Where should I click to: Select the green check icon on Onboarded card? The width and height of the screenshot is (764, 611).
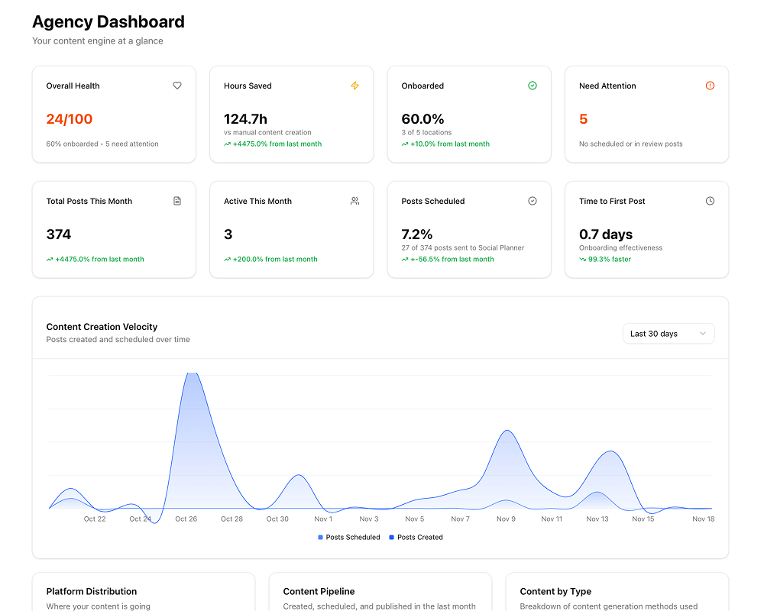coord(533,86)
